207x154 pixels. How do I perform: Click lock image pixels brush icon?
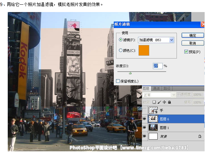[159, 102]
